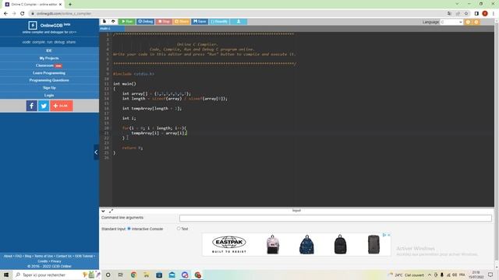Click the AdChoices info icon
This screenshot has width=499, height=280.
pyautogui.click(x=384, y=235)
